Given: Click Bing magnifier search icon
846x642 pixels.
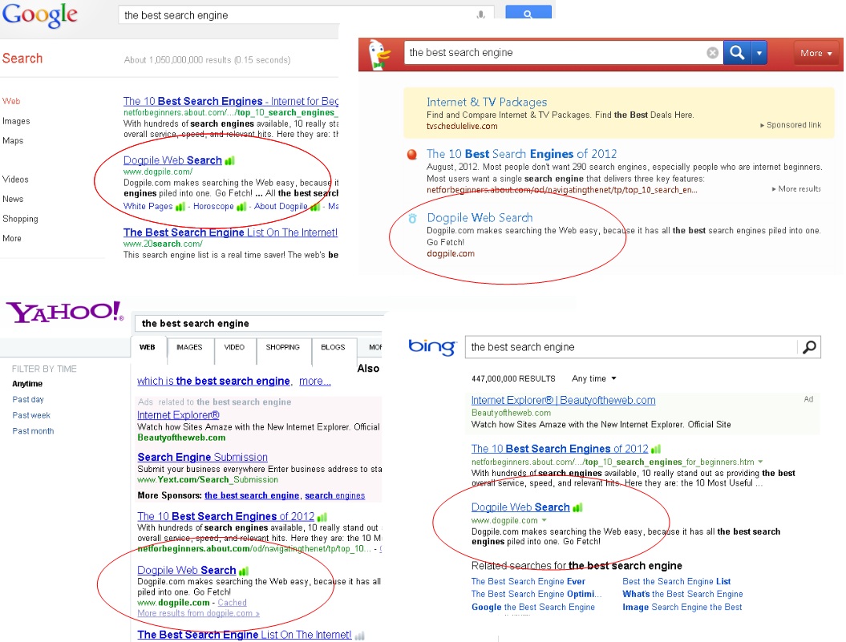Looking at the screenshot, I should pos(809,347).
